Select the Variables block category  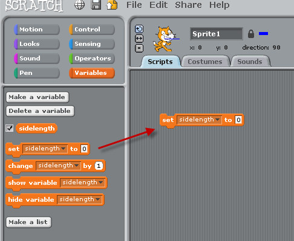(92, 73)
